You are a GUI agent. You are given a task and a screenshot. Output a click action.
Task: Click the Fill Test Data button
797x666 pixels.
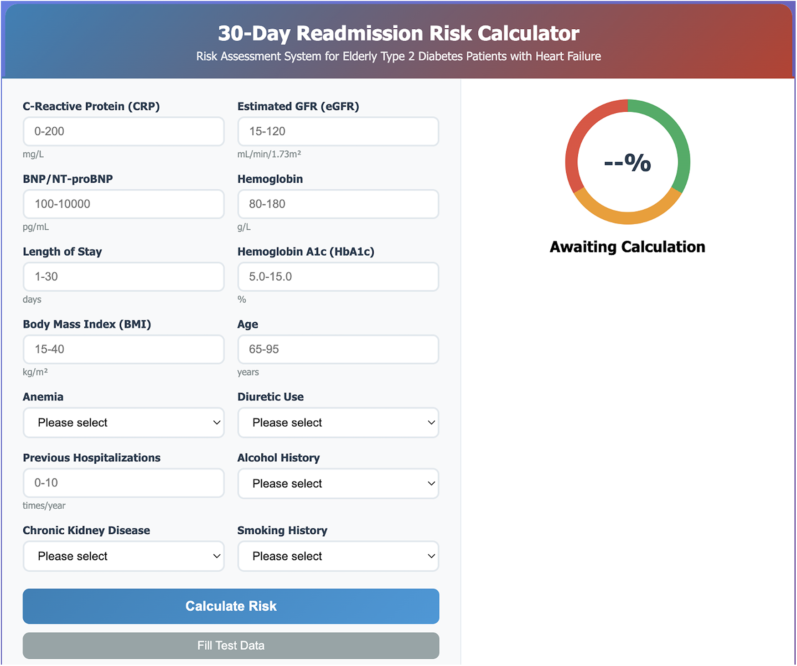point(231,645)
